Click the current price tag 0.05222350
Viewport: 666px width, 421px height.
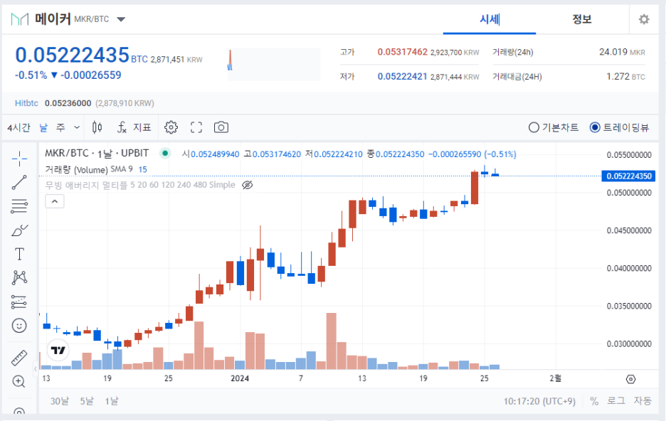click(628, 176)
